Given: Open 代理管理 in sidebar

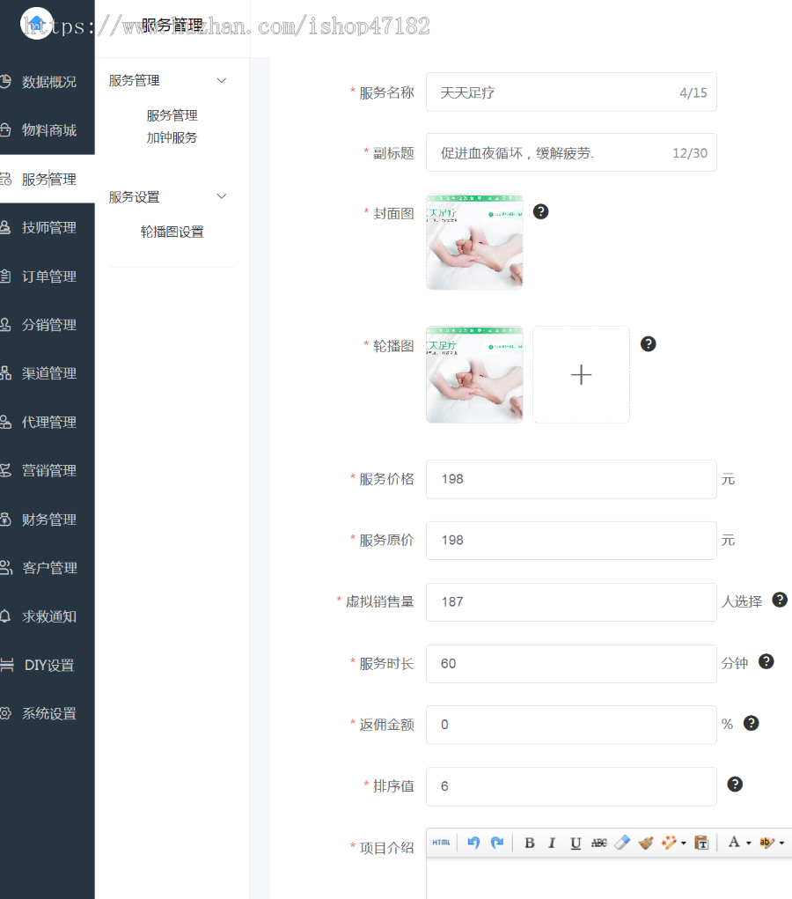Looking at the screenshot, I should click(x=47, y=422).
